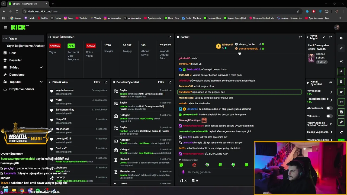Click inside the Bir mesaj gönderin field
The height and width of the screenshot is (195, 347).
click(217, 172)
